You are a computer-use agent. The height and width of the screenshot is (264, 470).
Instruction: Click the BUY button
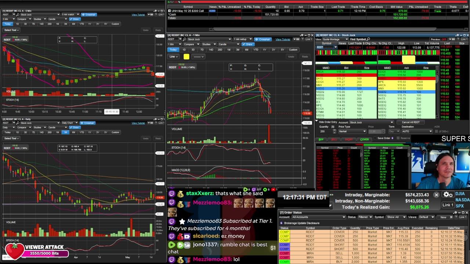pos(321,139)
